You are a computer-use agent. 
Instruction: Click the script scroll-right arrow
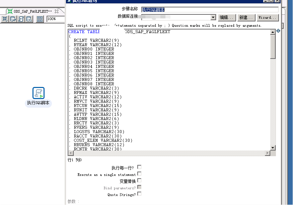coord(267,153)
